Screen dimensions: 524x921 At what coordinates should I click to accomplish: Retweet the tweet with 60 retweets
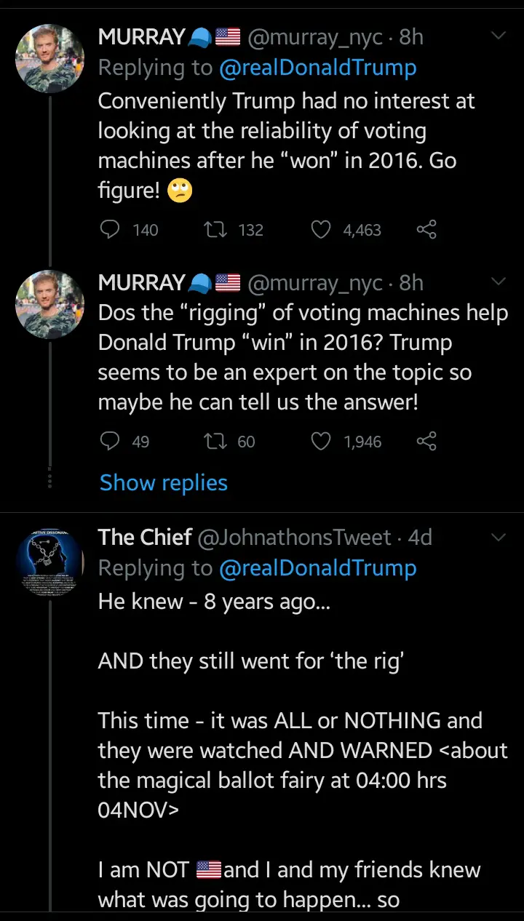[215, 442]
